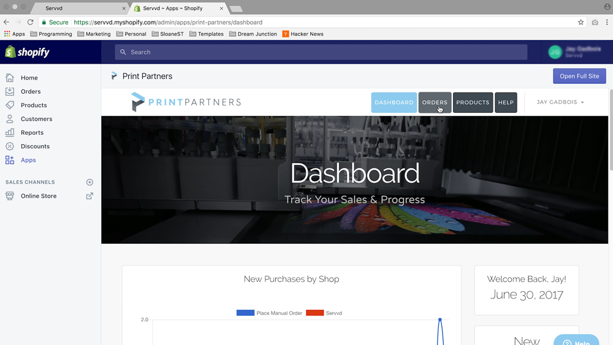Screen dimensions: 613x345
Task: Close the Servvd ~ Apps ~ Shopify tab
Action: (221, 8)
